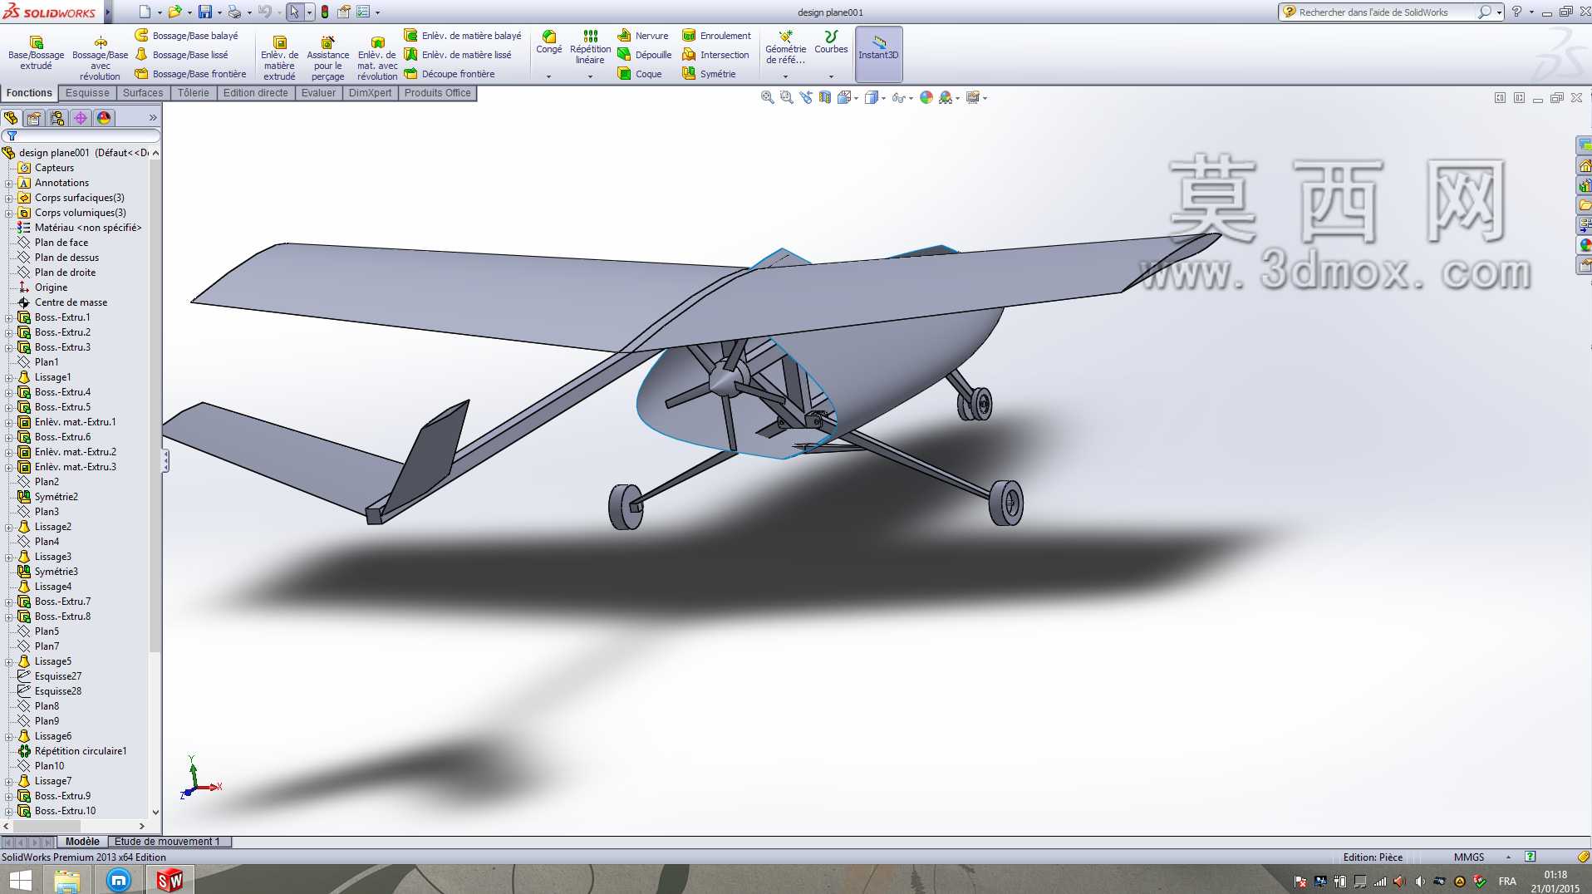This screenshot has height=894, width=1592.
Task: Create a Coque shell feature
Action: 640,74
